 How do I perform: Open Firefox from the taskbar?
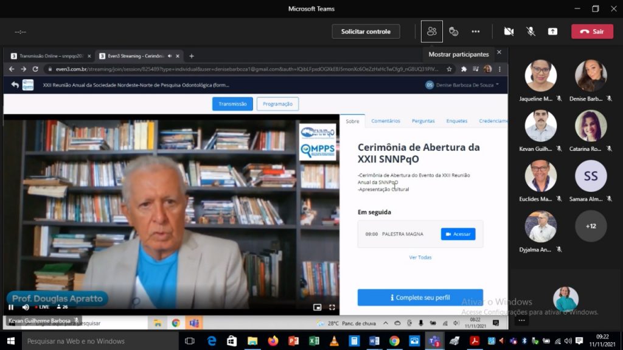273,341
